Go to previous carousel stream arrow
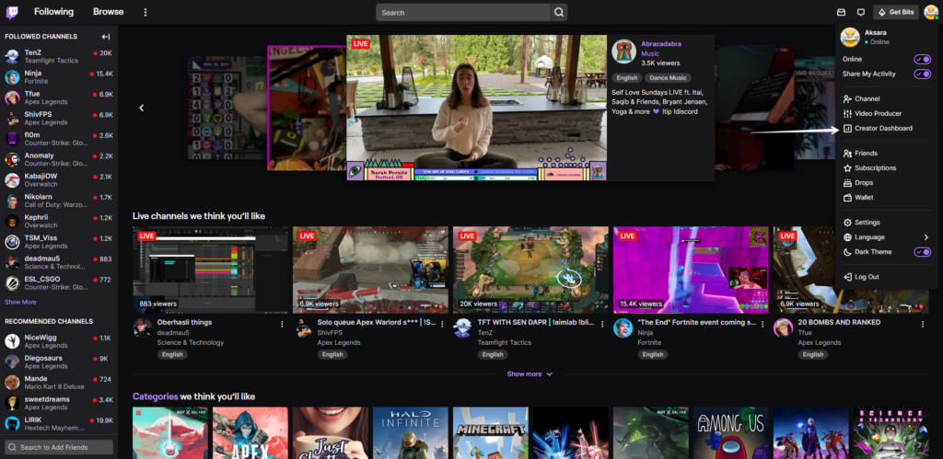The width and height of the screenshot is (943, 459). [142, 109]
